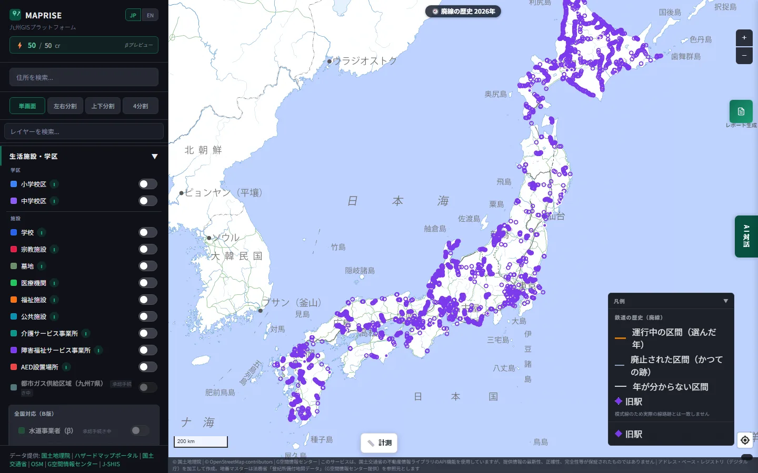This screenshot has height=473, width=758.
Task: Collapse the 生活施設・学区 section
Action: coord(155,157)
